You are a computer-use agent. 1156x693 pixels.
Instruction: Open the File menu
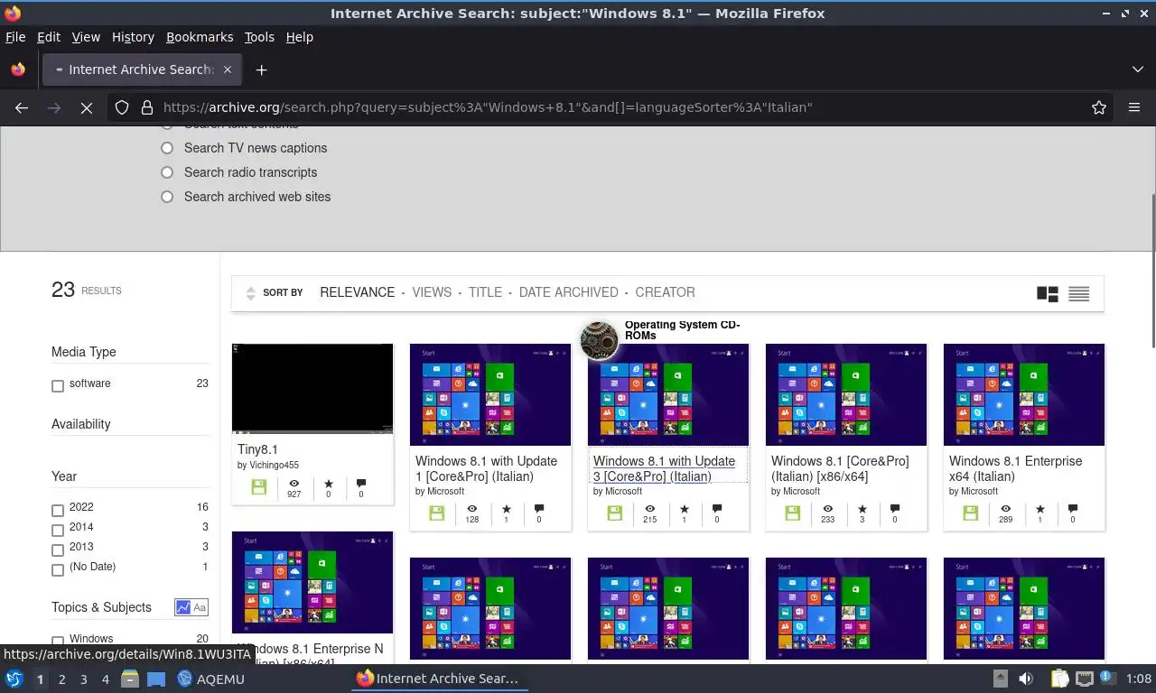tap(15, 37)
